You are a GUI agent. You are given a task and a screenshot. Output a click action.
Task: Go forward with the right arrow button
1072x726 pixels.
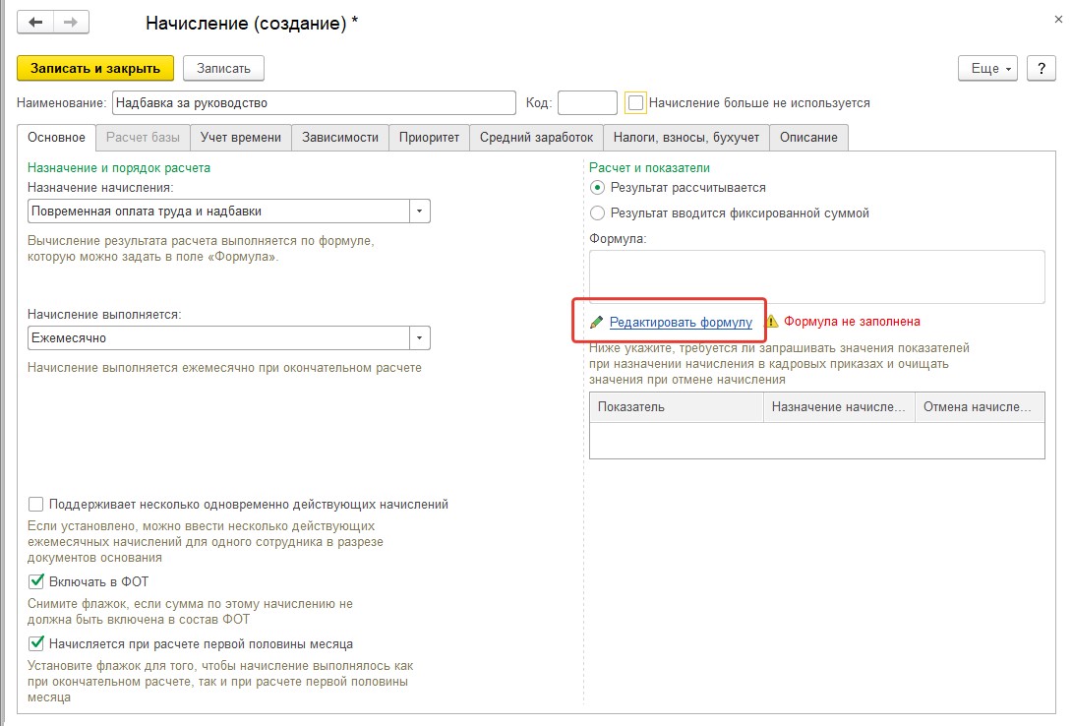[71, 22]
